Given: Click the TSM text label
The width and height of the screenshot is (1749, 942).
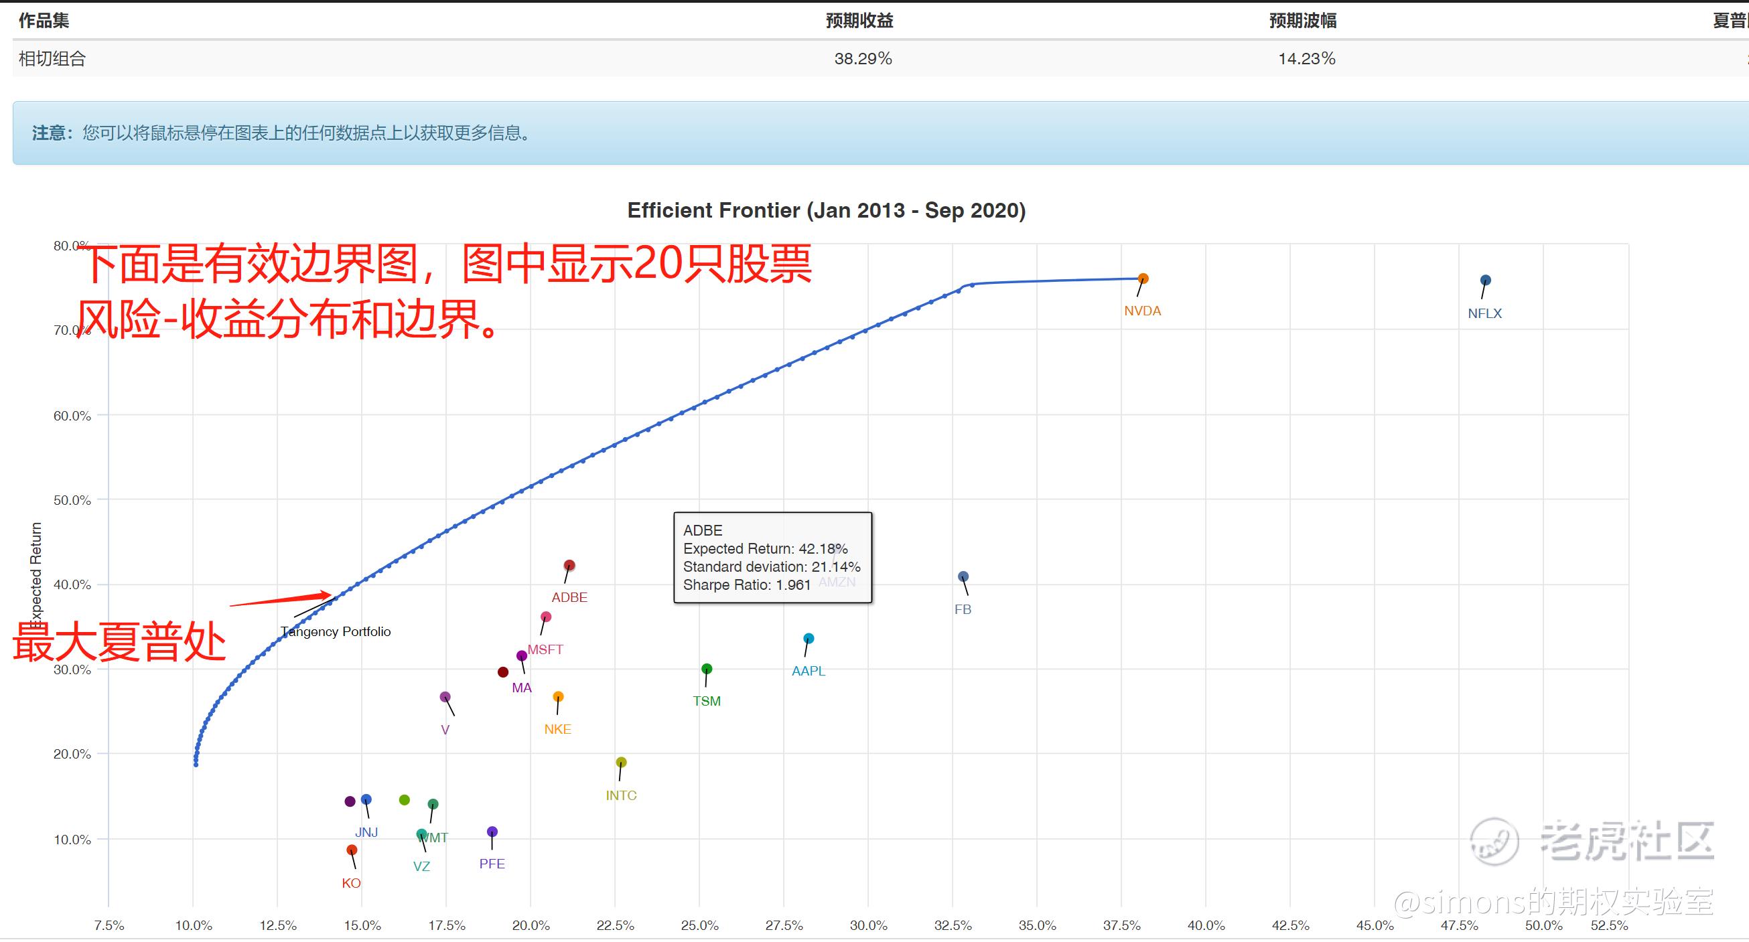Looking at the screenshot, I should (707, 701).
